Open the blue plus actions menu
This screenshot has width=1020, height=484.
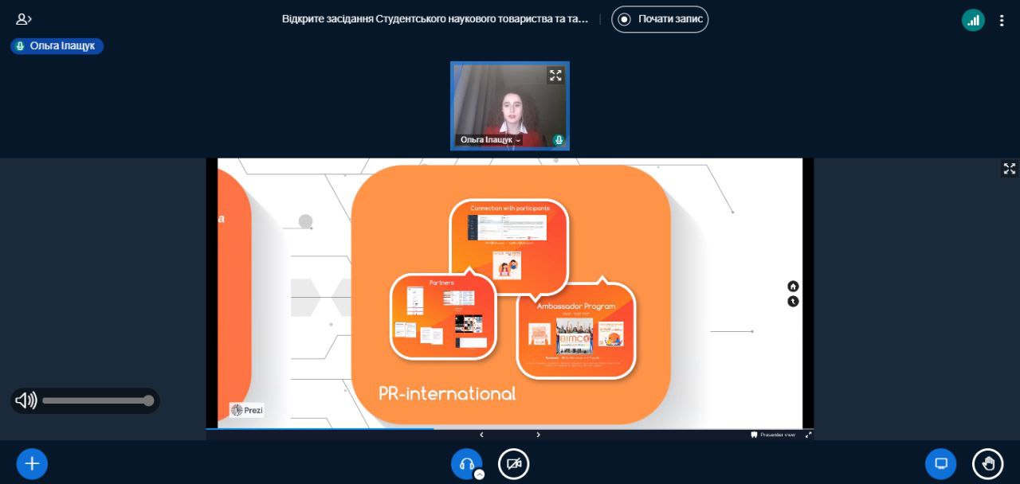32,463
